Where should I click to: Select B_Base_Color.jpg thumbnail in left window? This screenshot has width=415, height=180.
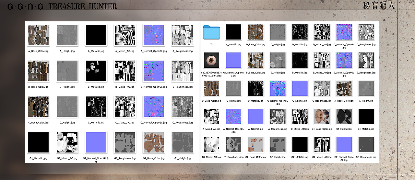(38, 71)
